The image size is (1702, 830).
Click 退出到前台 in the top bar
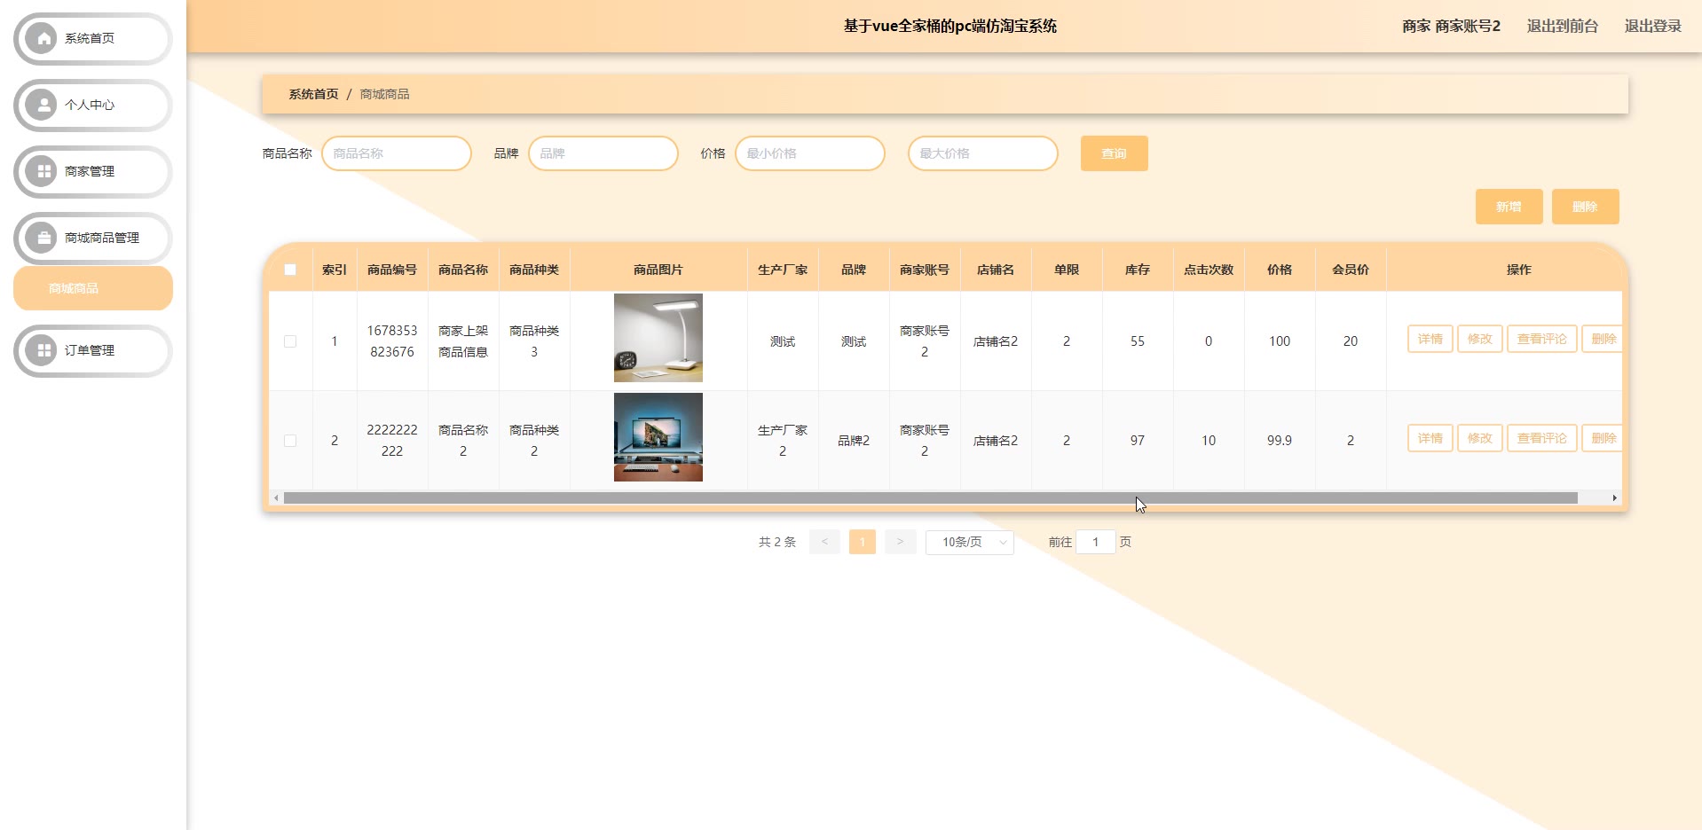(1562, 27)
